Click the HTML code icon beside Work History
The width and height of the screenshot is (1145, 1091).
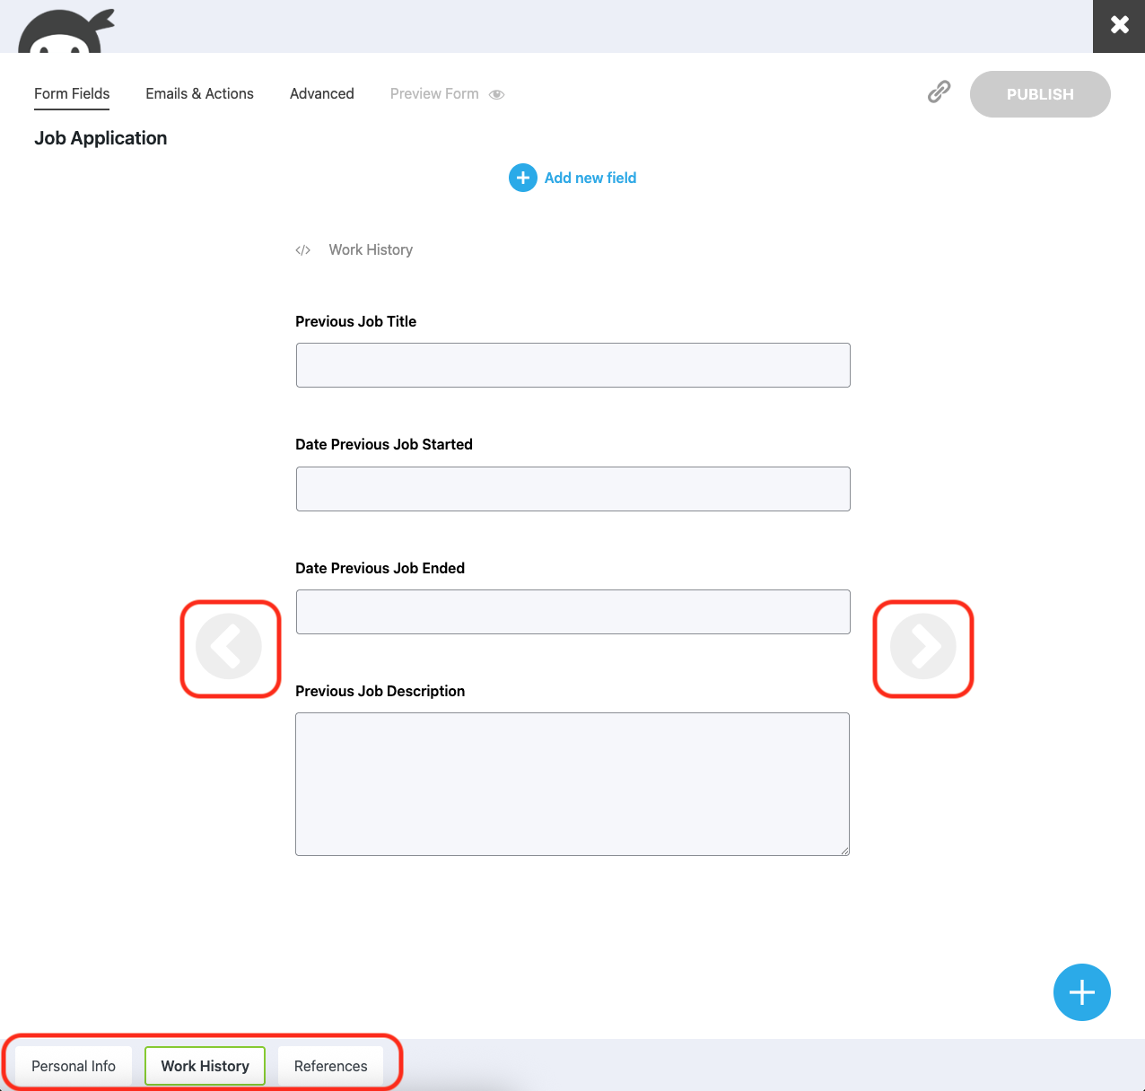(x=303, y=250)
